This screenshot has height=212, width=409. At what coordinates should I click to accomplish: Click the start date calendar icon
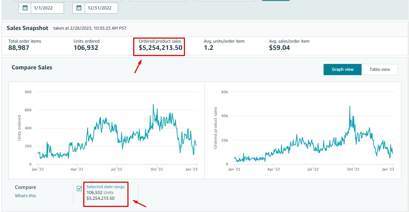click(25, 8)
